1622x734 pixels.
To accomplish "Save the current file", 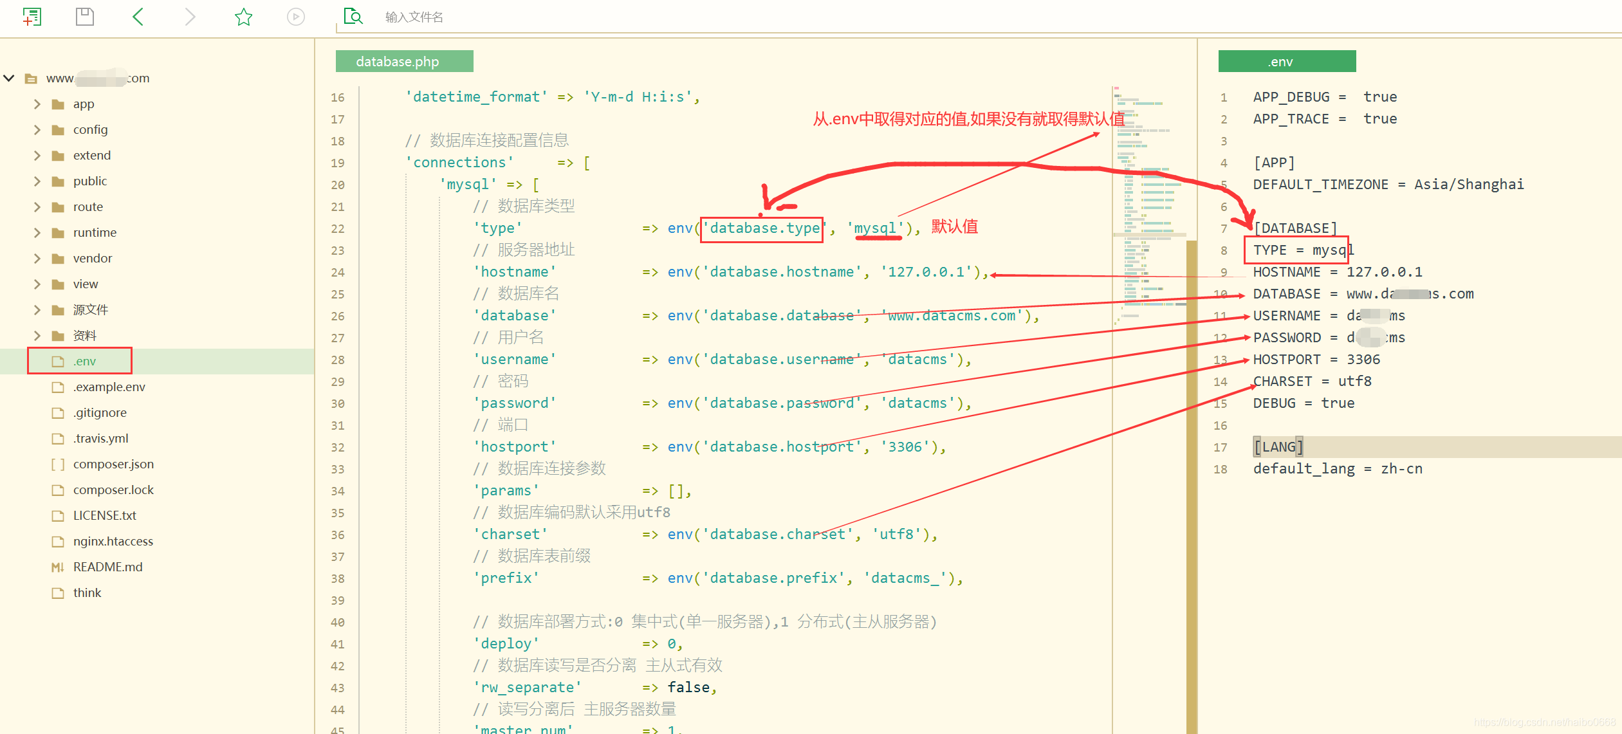I will pyautogui.click(x=84, y=17).
